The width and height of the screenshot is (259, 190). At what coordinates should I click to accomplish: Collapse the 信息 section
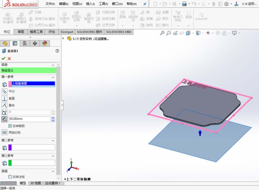53,65
